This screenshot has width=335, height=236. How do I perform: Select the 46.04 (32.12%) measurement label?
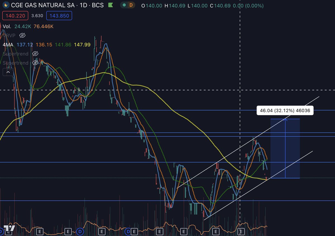285,110
